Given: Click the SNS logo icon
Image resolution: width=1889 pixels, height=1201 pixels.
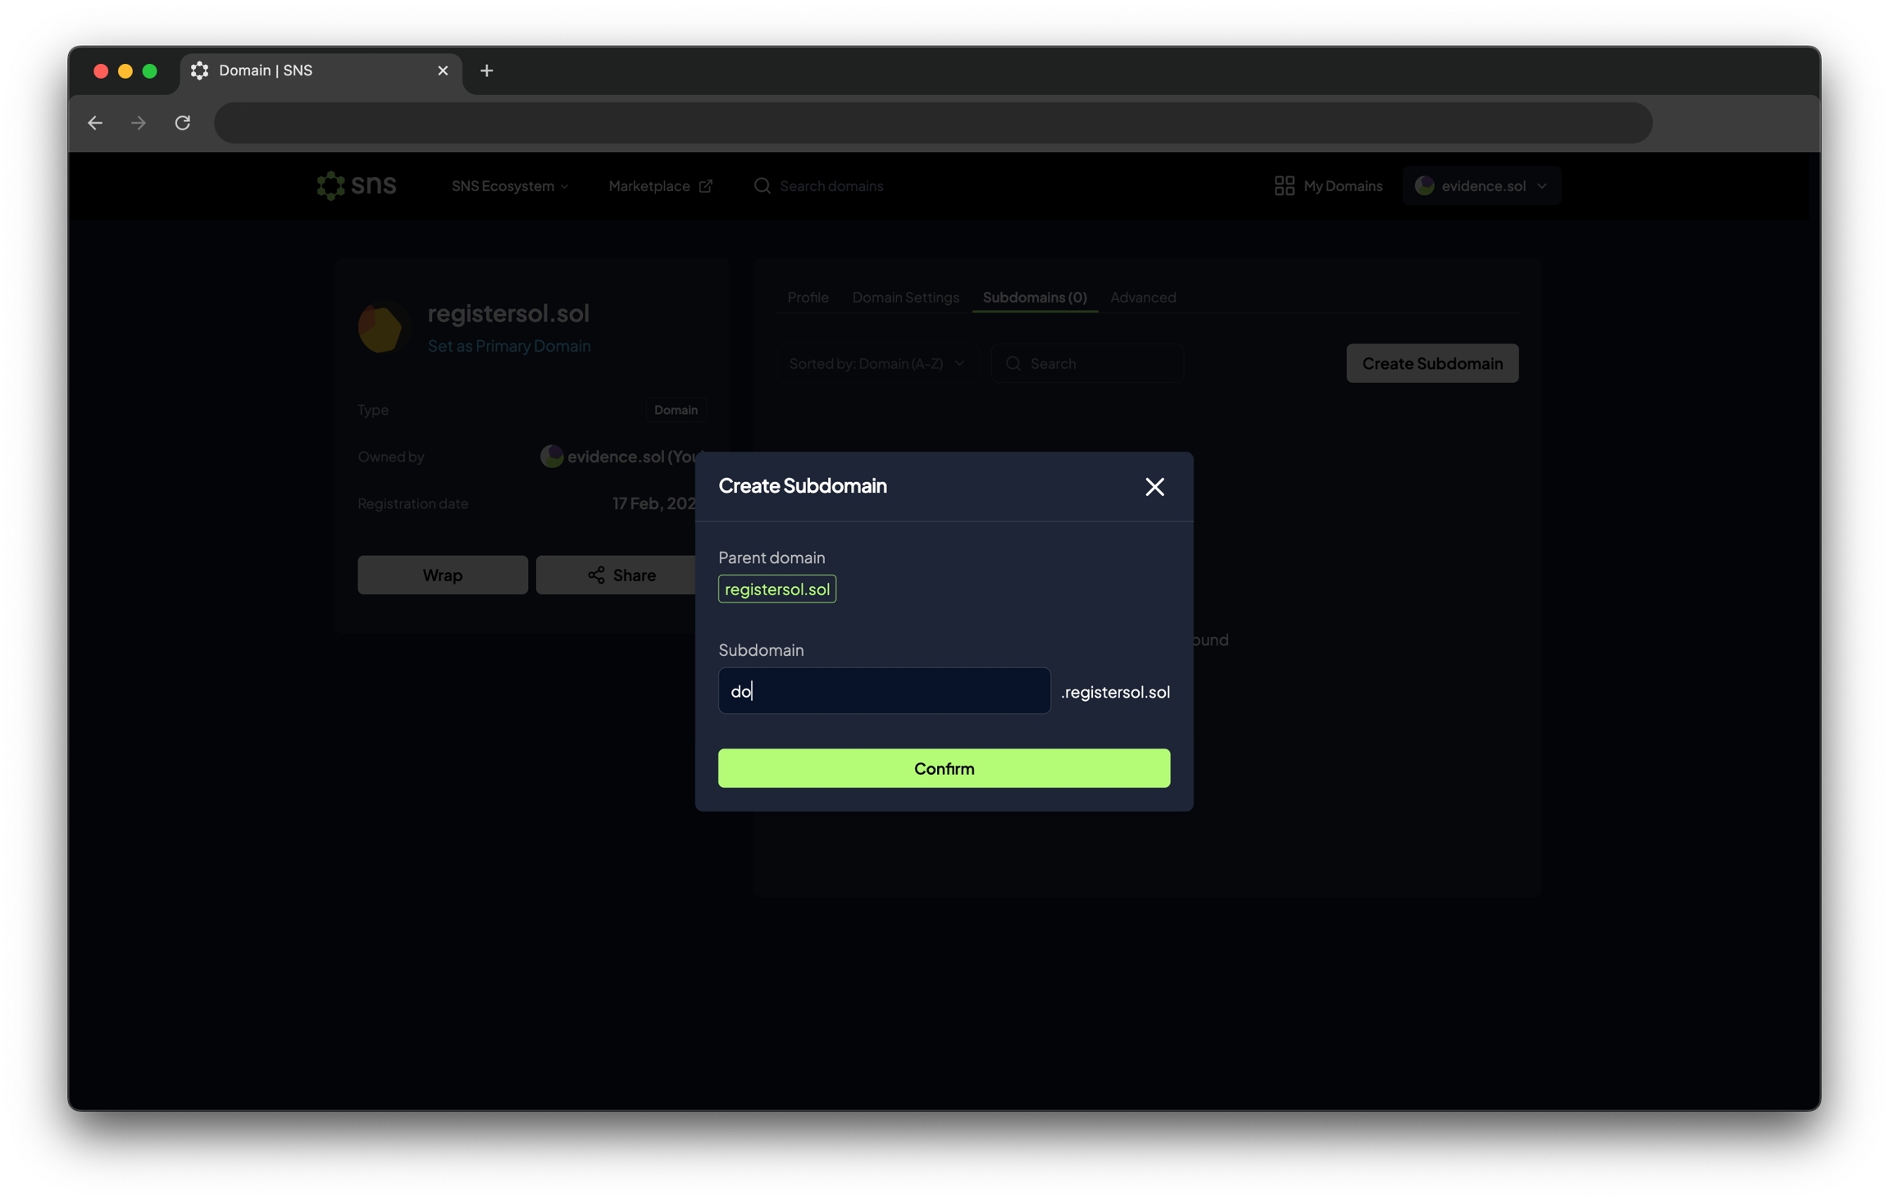Looking at the screenshot, I should tap(331, 186).
